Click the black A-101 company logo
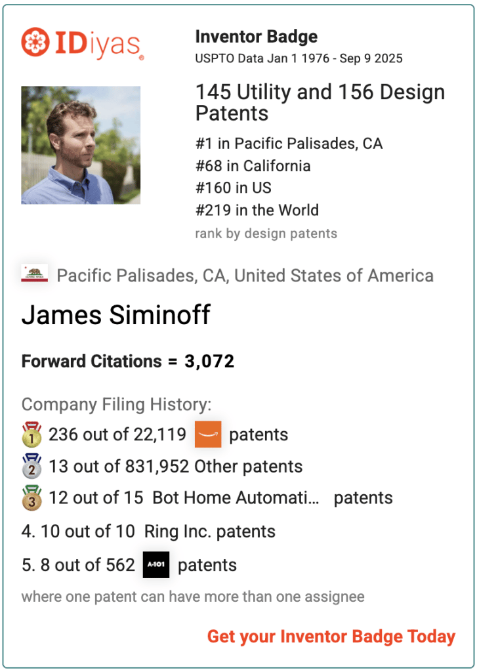 156,564
